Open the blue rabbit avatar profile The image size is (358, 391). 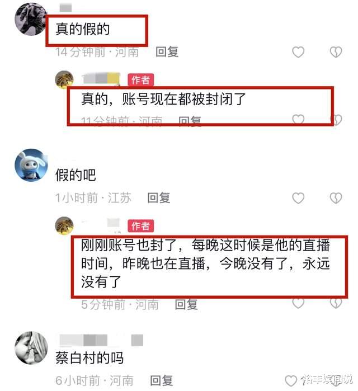(x=31, y=165)
